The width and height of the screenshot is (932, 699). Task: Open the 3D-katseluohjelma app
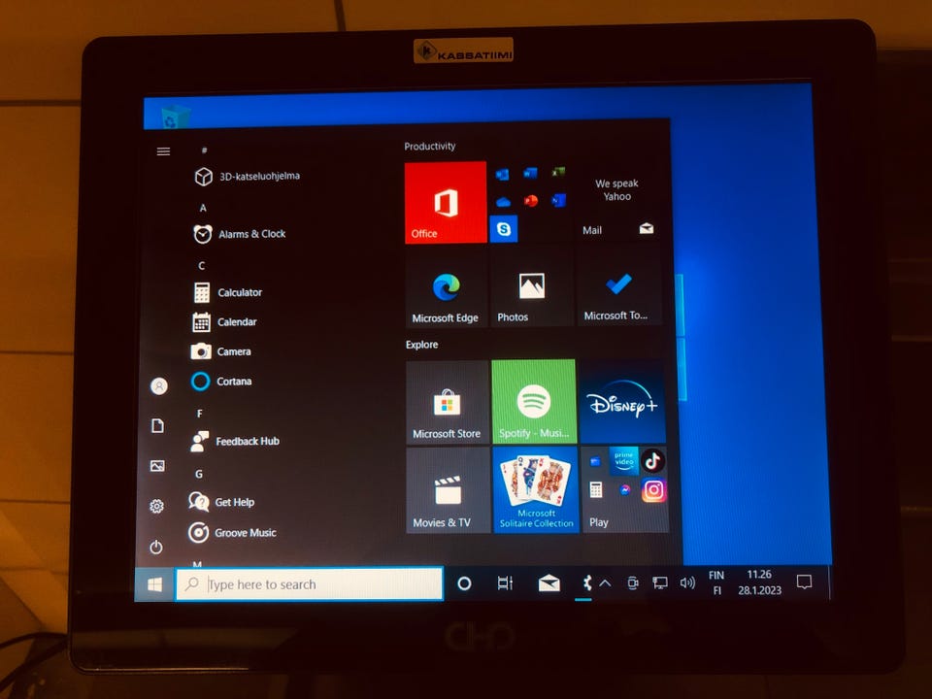pyautogui.click(x=248, y=176)
